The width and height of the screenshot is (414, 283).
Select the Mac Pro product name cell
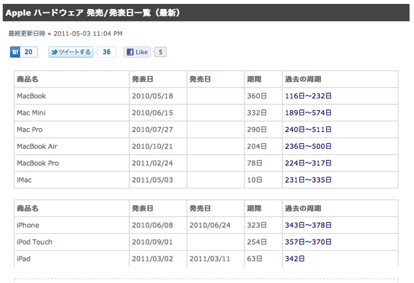pos(72,130)
